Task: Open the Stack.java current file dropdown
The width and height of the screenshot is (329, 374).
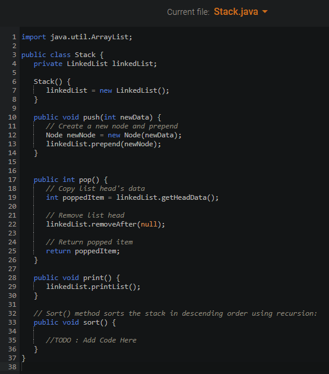Action: (x=241, y=12)
